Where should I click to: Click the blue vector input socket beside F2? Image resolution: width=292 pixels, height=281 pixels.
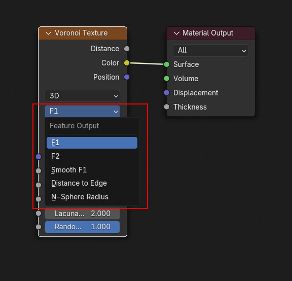click(x=39, y=157)
